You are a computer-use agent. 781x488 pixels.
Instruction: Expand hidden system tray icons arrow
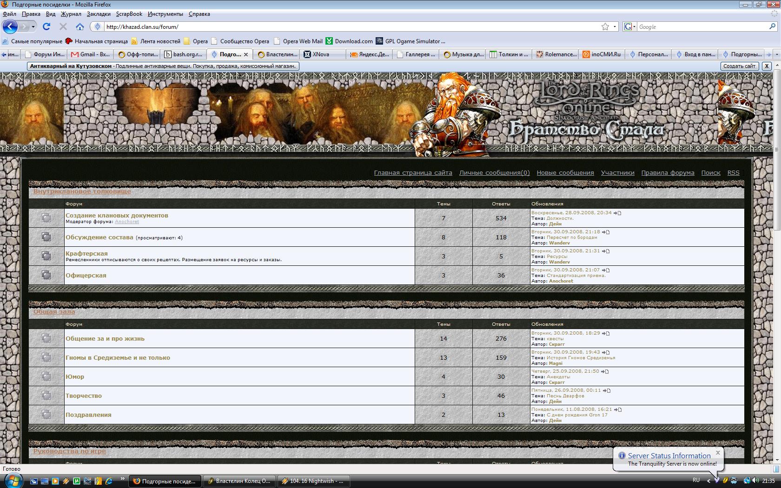708,481
